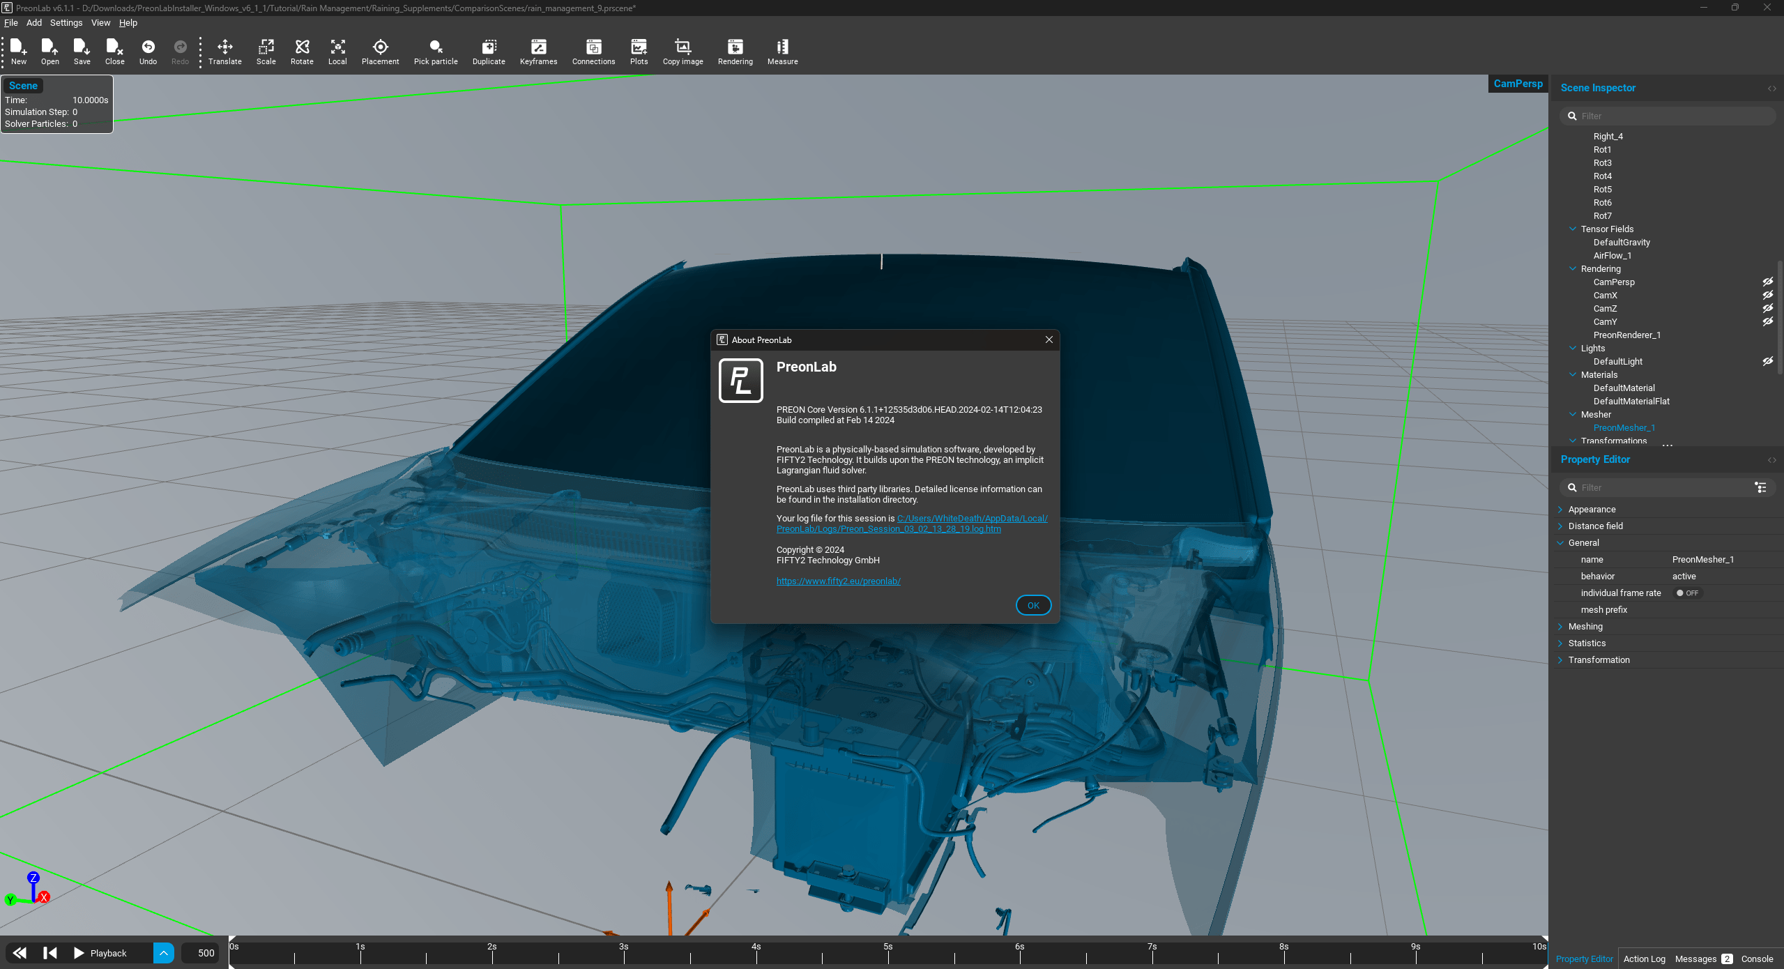This screenshot has width=1784, height=969.
Task: Activate the Measure tool
Action: tap(782, 52)
